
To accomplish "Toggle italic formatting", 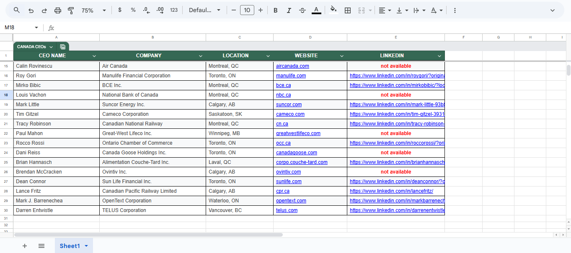I will 289,10.
